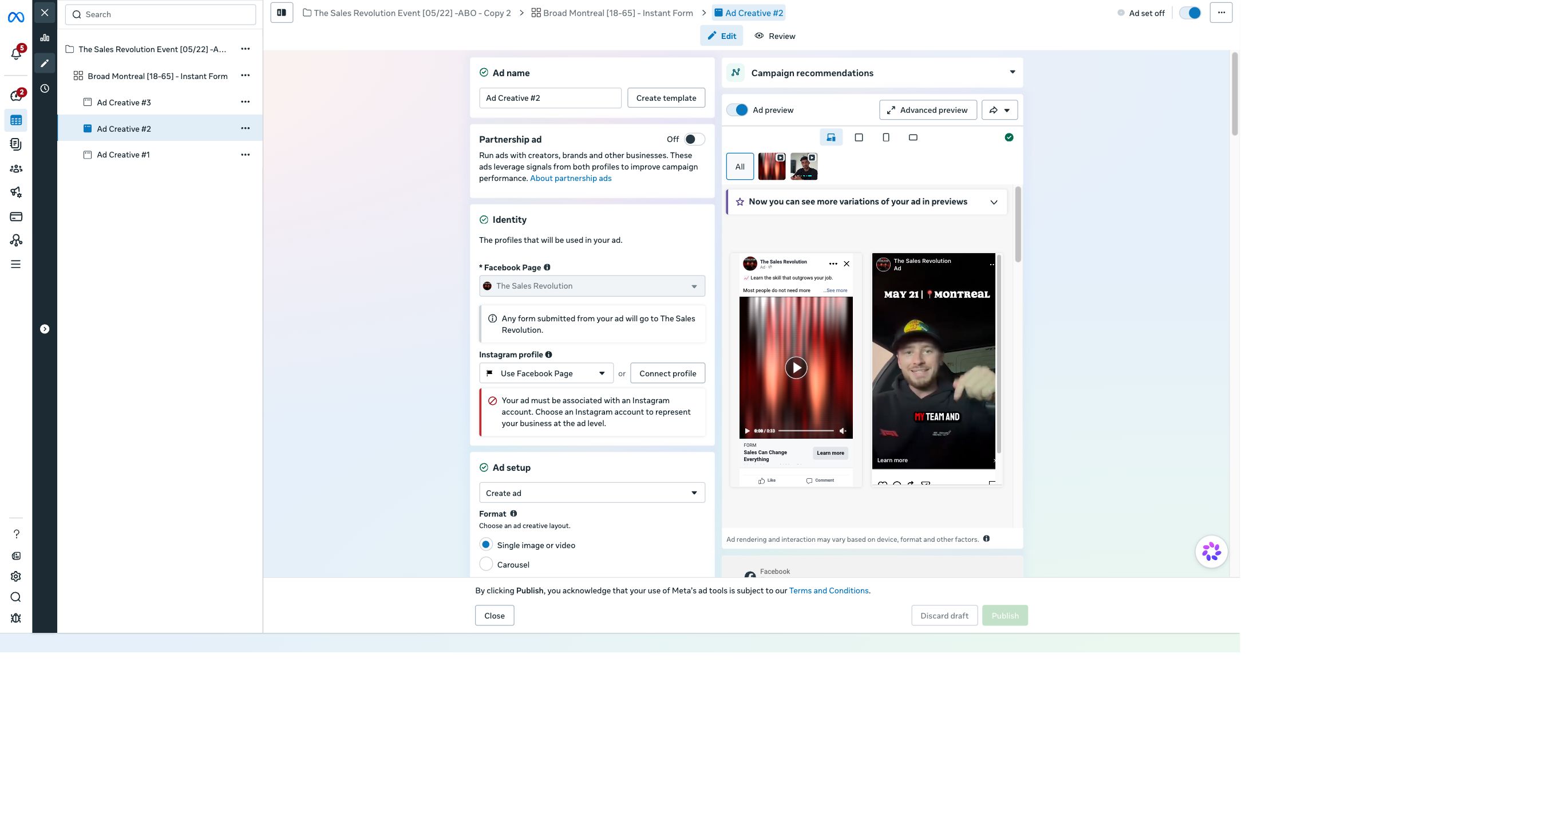Open the Campaigns table icon in the sidebar
This screenshot has width=1550, height=815.
[16, 120]
